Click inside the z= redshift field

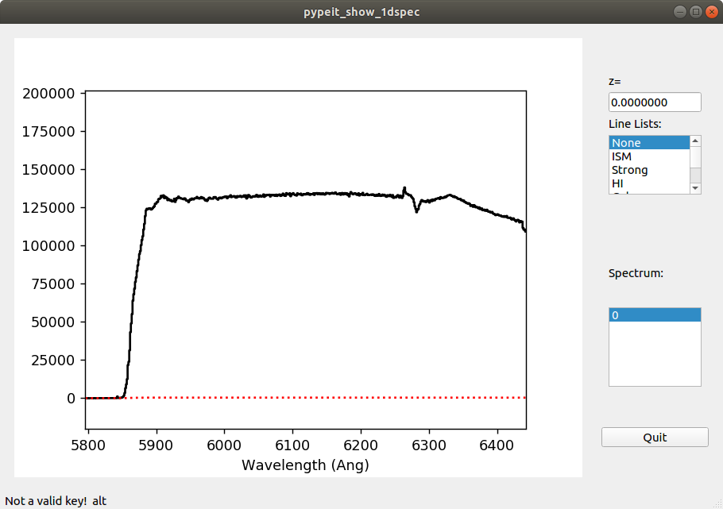(654, 102)
